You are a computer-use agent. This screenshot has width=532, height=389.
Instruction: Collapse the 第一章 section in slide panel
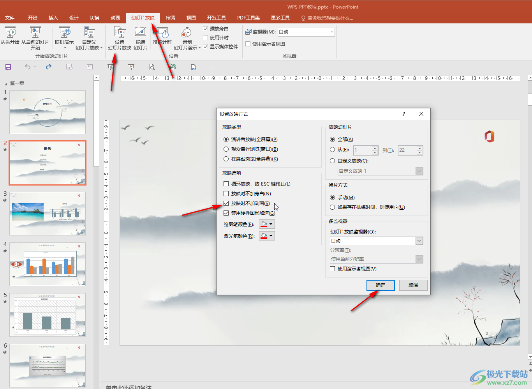6,83
